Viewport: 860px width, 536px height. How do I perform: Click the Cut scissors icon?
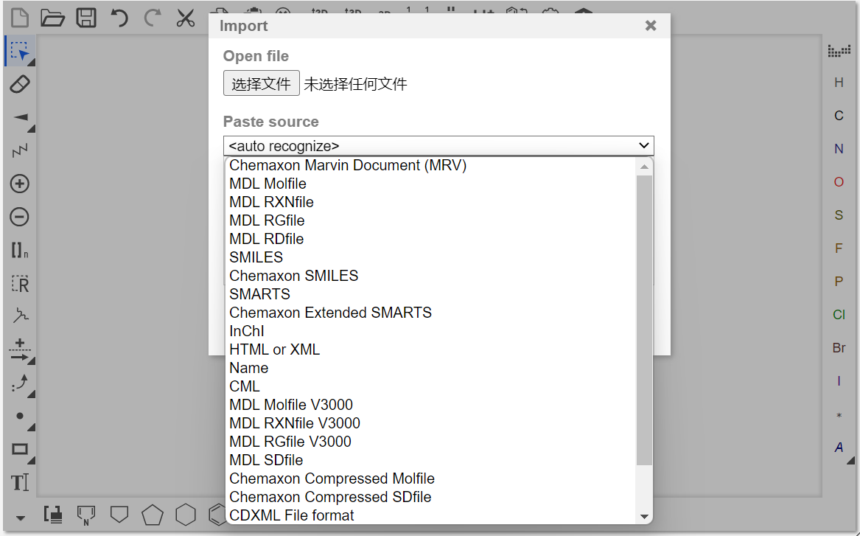pyautogui.click(x=186, y=18)
